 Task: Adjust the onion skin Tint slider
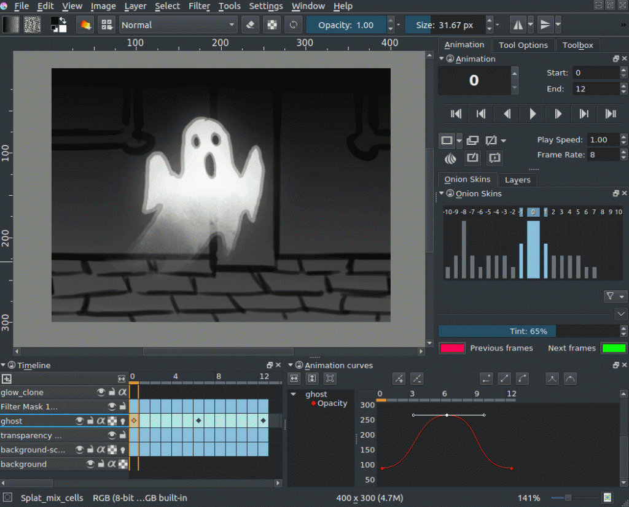click(529, 331)
